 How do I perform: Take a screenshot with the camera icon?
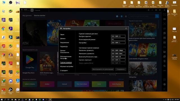(165, 42)
